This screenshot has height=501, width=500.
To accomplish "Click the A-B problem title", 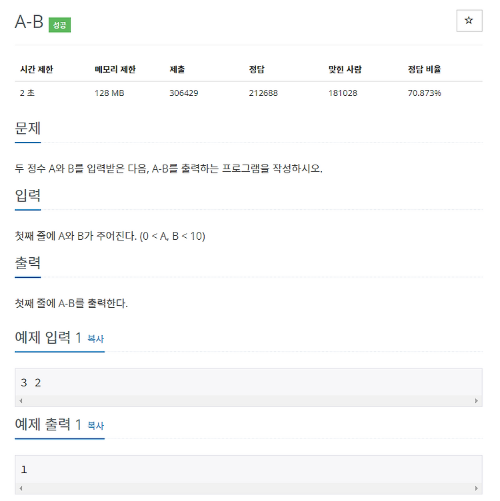I will tap(29, 22).
